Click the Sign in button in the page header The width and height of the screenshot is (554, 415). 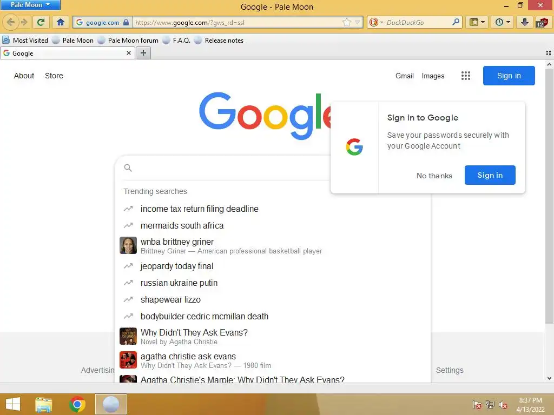point(509,76)
